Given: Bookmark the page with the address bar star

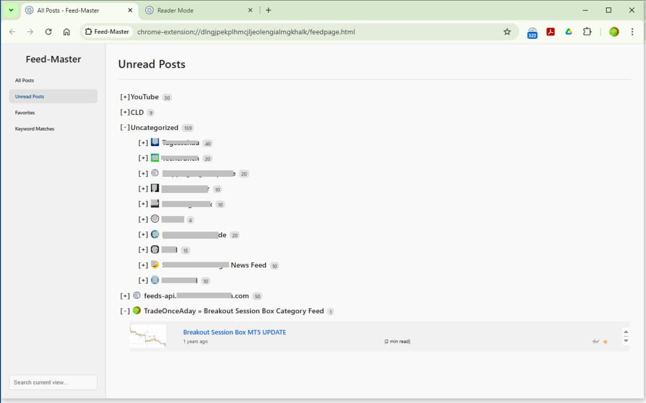Looking at the screenshot, I should click(507, 32).
